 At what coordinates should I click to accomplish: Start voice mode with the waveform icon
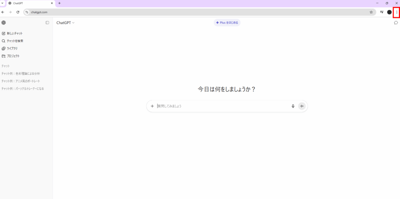[x=302, y=106]
